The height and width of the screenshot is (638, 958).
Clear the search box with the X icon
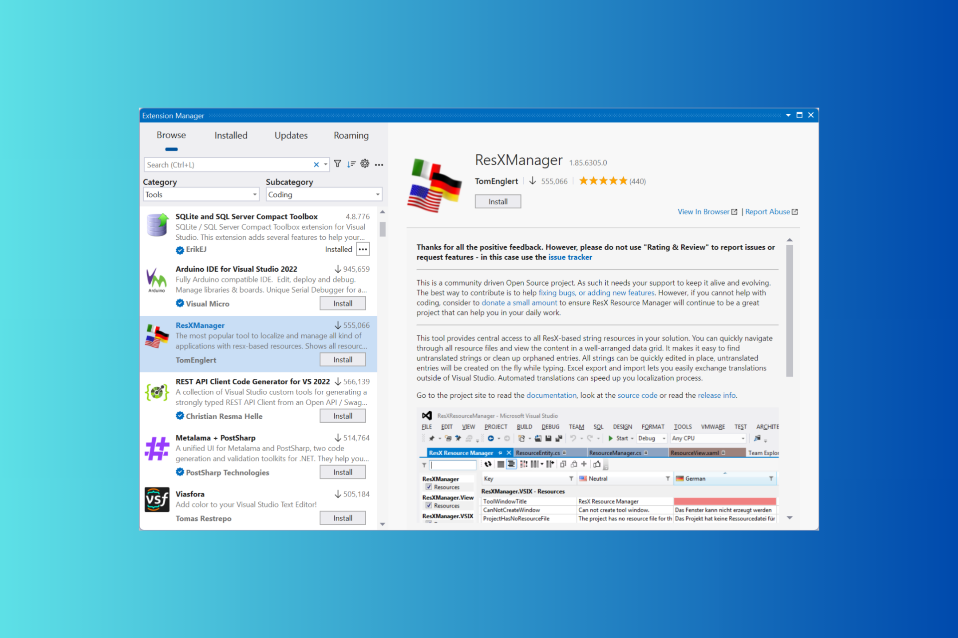pyautogui.click(x=316, y=164)
